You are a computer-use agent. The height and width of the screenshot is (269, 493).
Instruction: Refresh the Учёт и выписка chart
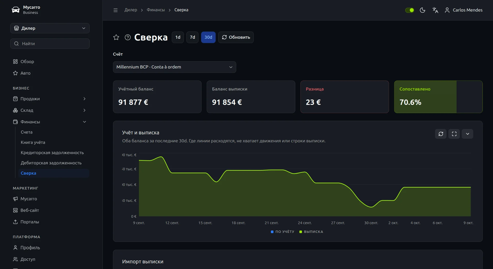click(x=441, y=134)
